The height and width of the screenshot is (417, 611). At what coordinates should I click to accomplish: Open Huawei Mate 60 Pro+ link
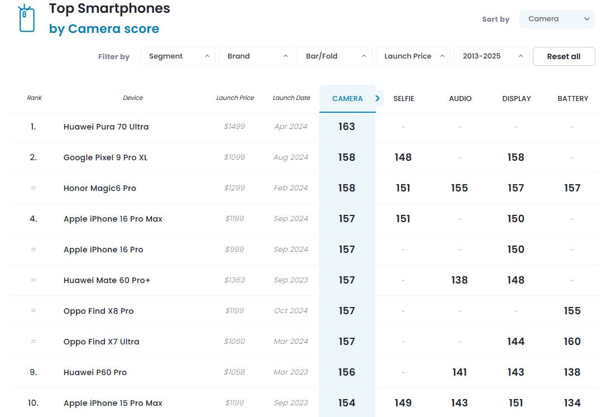pyautogui.click(x=107, y=280)
